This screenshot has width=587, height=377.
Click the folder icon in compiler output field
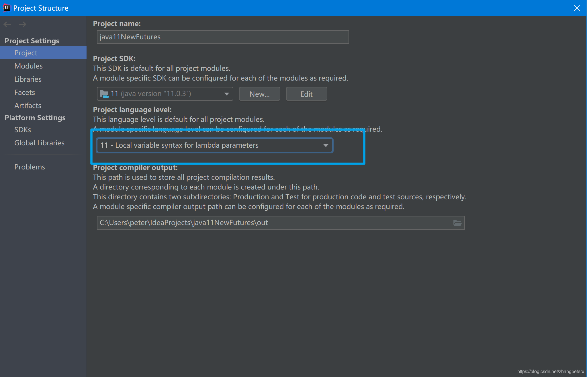(x=458, y=223)
